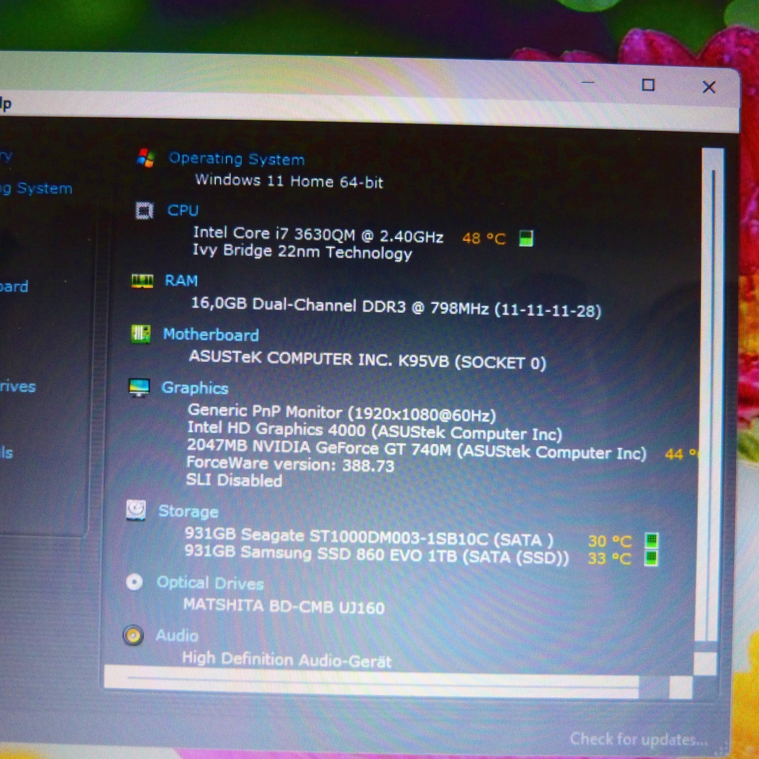
Task: Click 'MATSHITA BD-CMB UJ160' optical drive text
Action: point(284,606)
